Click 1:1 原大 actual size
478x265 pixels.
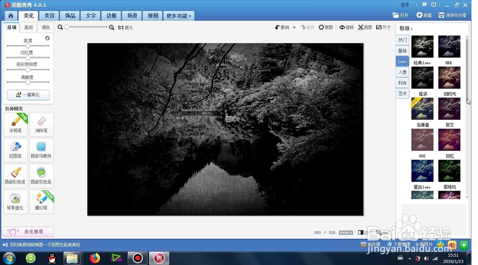[126, 27]
